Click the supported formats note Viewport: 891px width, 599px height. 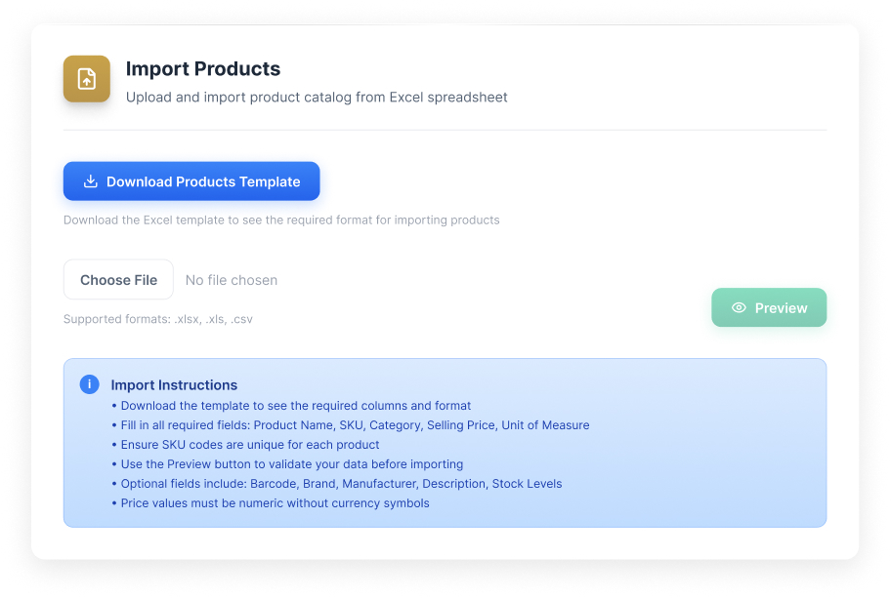[158, 319]
